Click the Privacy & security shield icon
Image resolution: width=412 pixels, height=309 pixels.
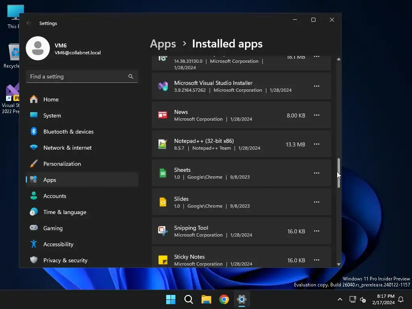click(34, 260)
